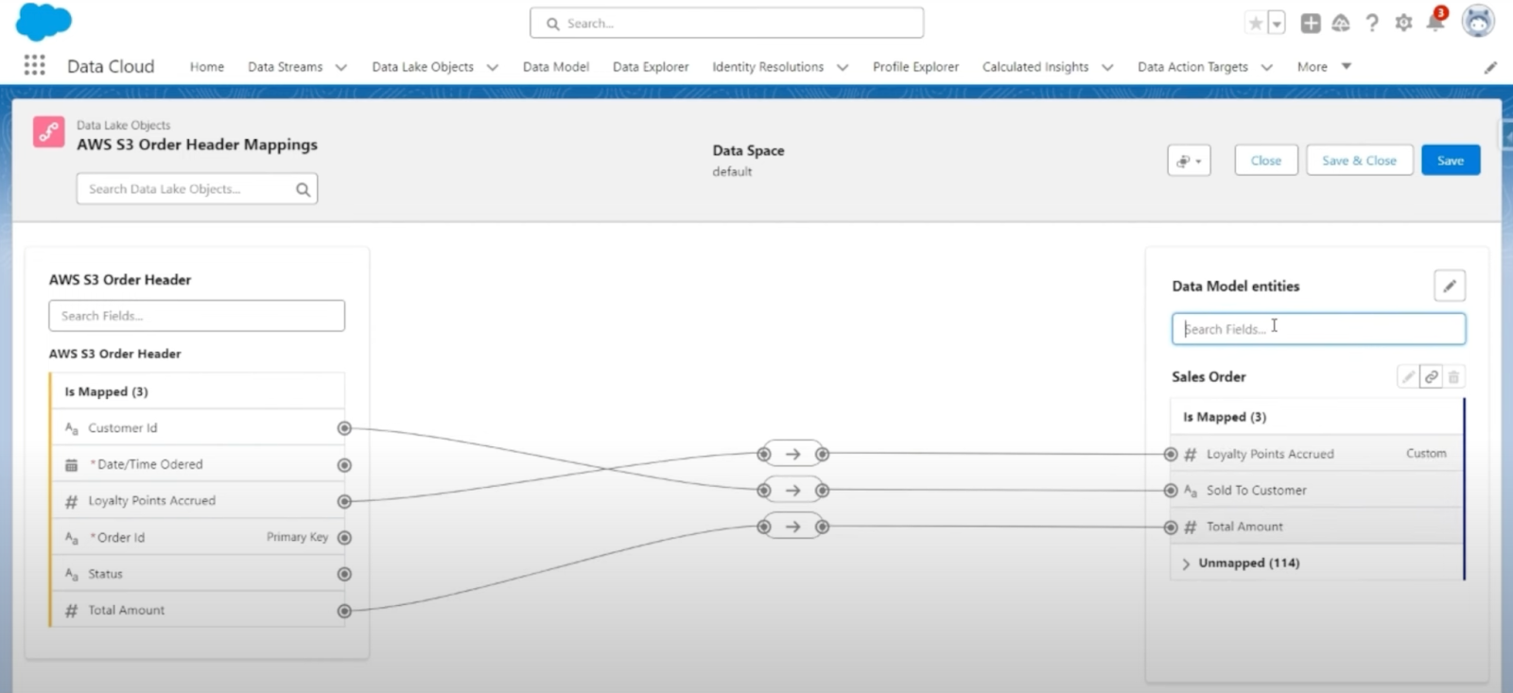The height and width of the screenshot is (693, 1513).
Task: Click Search Fields under AWS S3 Order Header
Action: pyautogui.click(x=197, y=316)
